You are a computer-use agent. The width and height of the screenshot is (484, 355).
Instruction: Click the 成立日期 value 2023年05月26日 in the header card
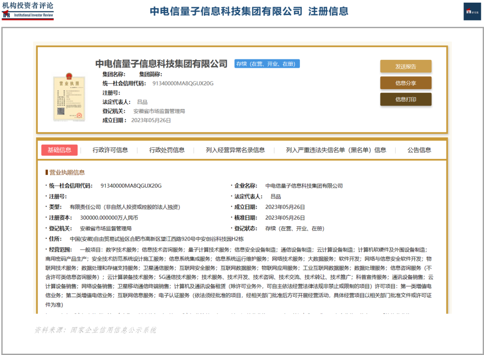[151, 120]
